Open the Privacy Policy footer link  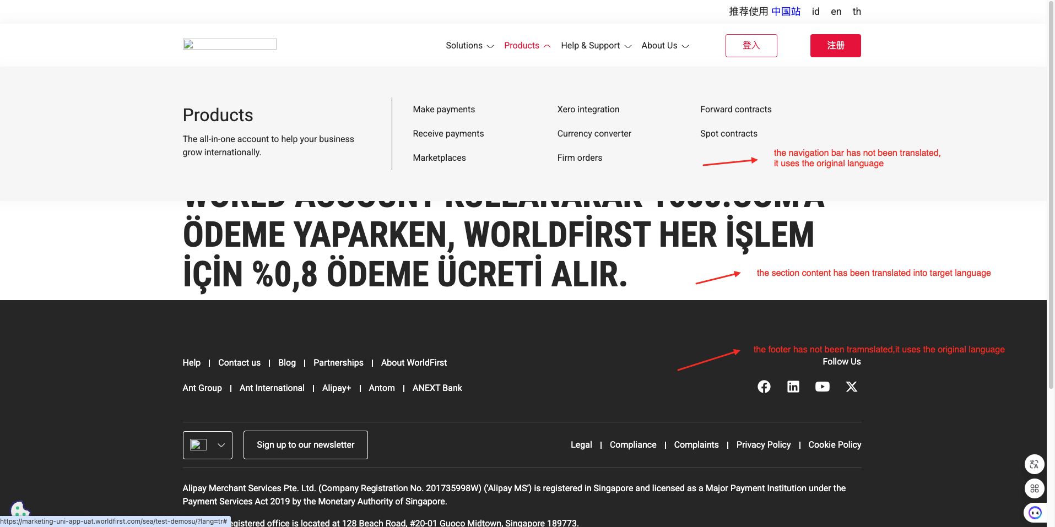click(763, 445)
